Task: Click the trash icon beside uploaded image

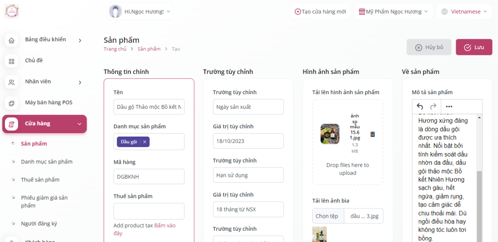Action: tap(373, 135)
